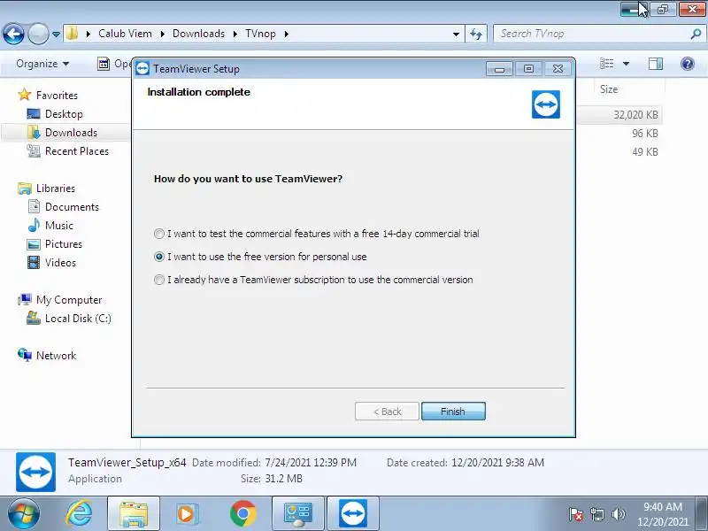The width and height of the screenshot is (708, 531).
Task: Select Downloads in Favorites
Action: tap(71, 132)
